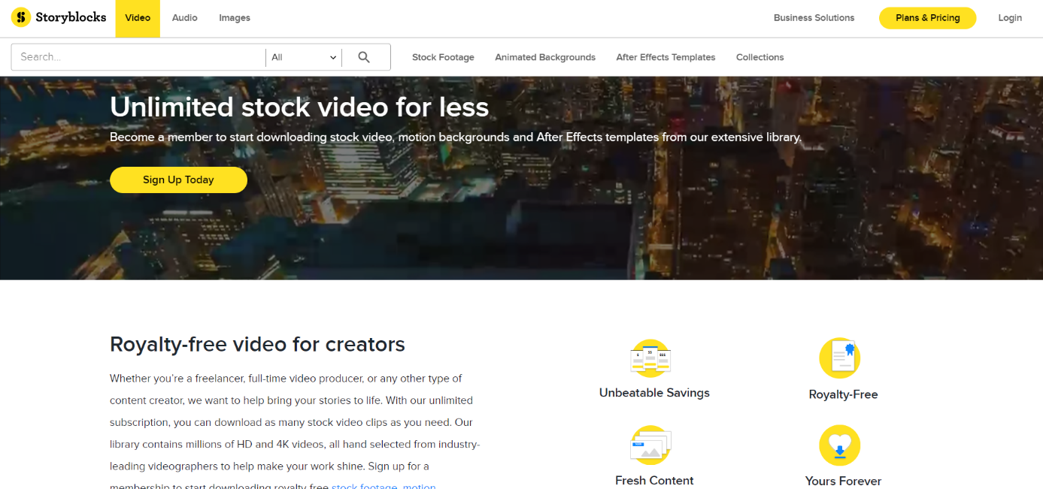
Task: Click the Sign Up Today button
Action: coord(178,180)
